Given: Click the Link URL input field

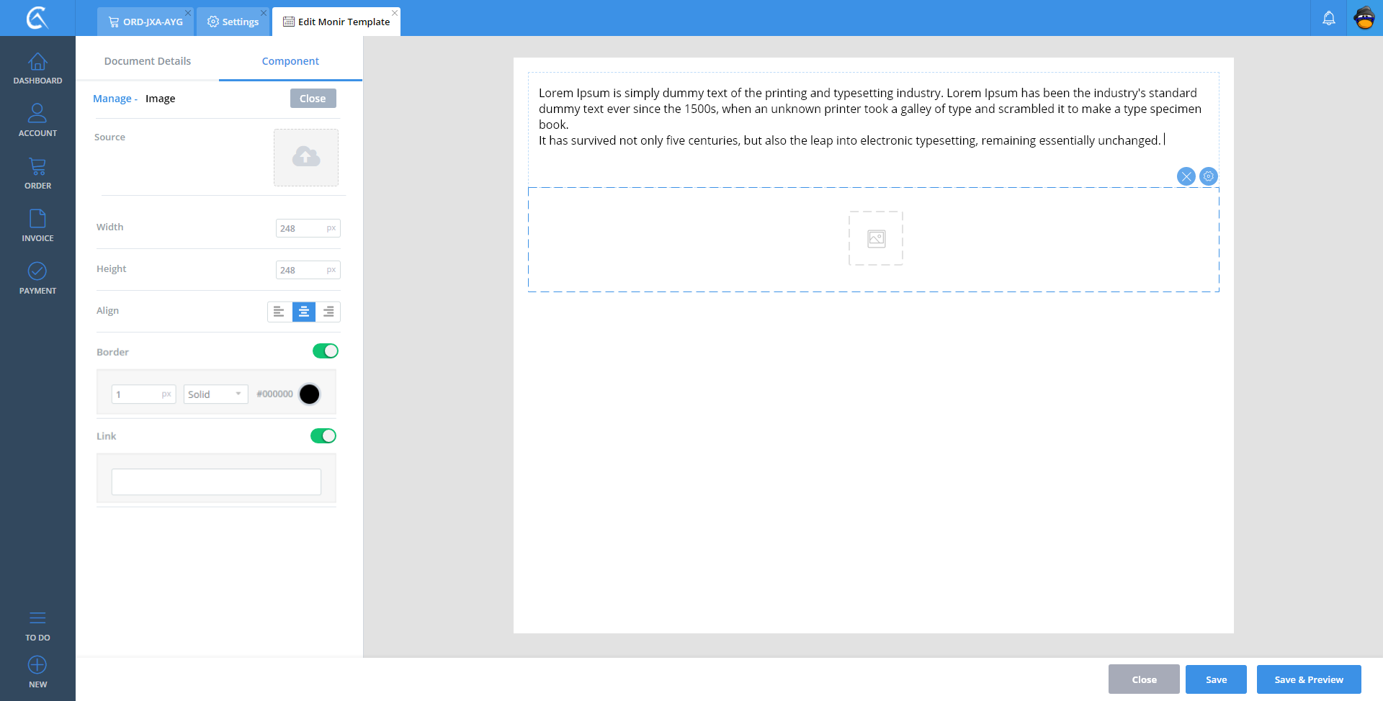Looking at the screenshot, I should 216,482.
